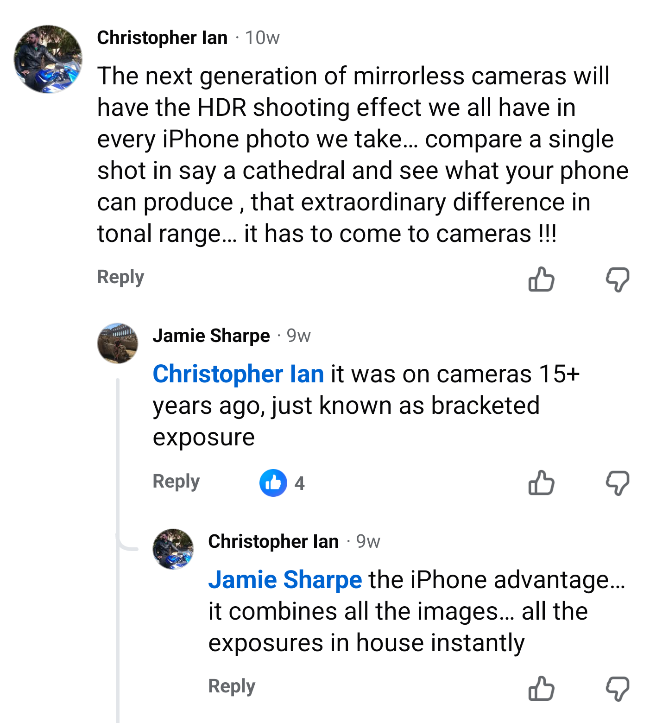Viewport: 656px width, 723px height.
Task: Dislike Christopher Ian's top-level HDR comment
Action: pos(618,279)
